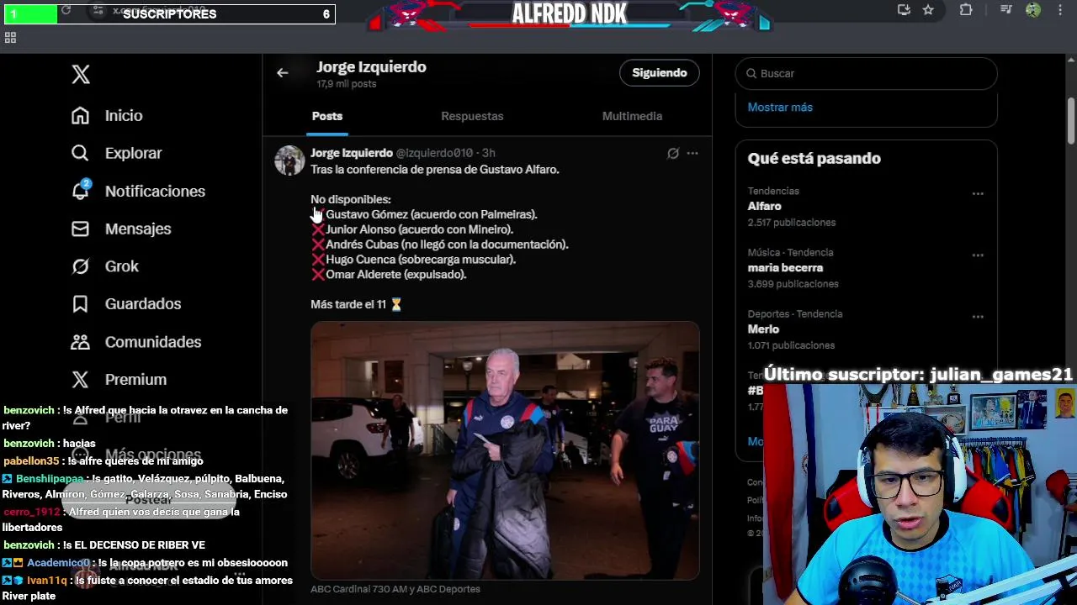Open Grok icon in sidebar
The width and height of the screenshot is (1077, 605).
pyautogui.click(x=80, y=266)
